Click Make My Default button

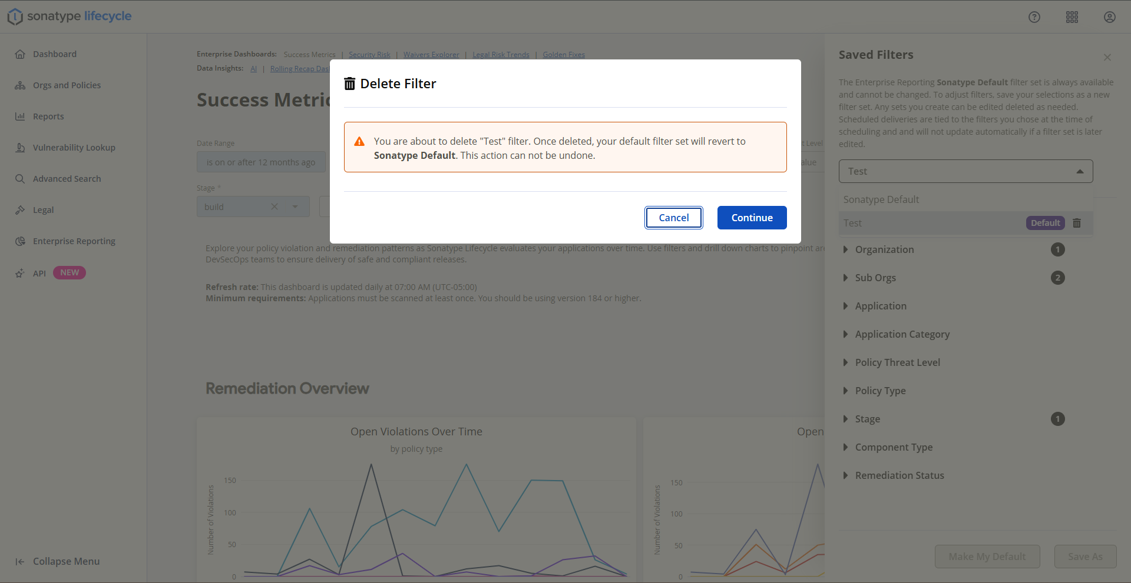coord(987,557)
